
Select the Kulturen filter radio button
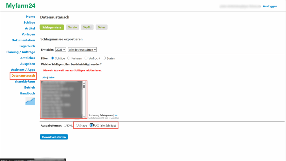pos(69,58)
